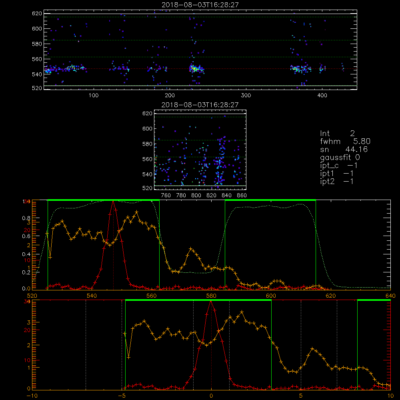Click x-axis label 800 on middle plot
This screenshot has width=400, height=400.
pyautogui.click(x=196, y=196)
